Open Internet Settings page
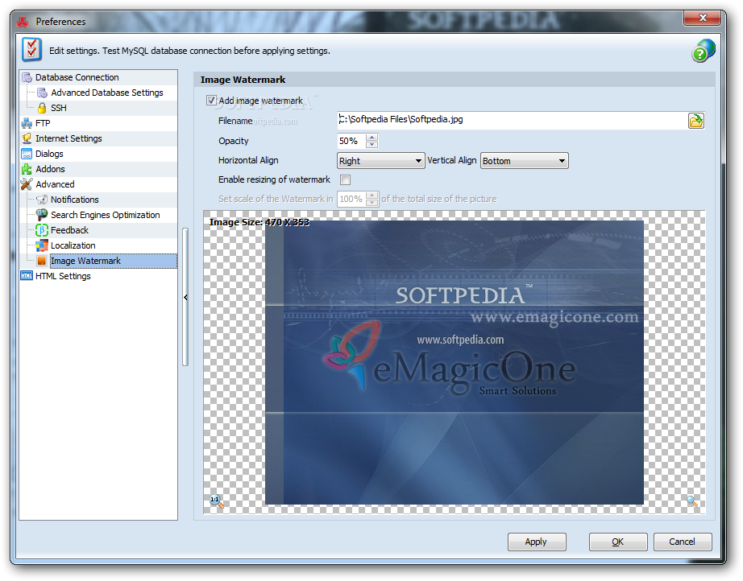This screenshot has height=581, width=743. click(68, 138)
